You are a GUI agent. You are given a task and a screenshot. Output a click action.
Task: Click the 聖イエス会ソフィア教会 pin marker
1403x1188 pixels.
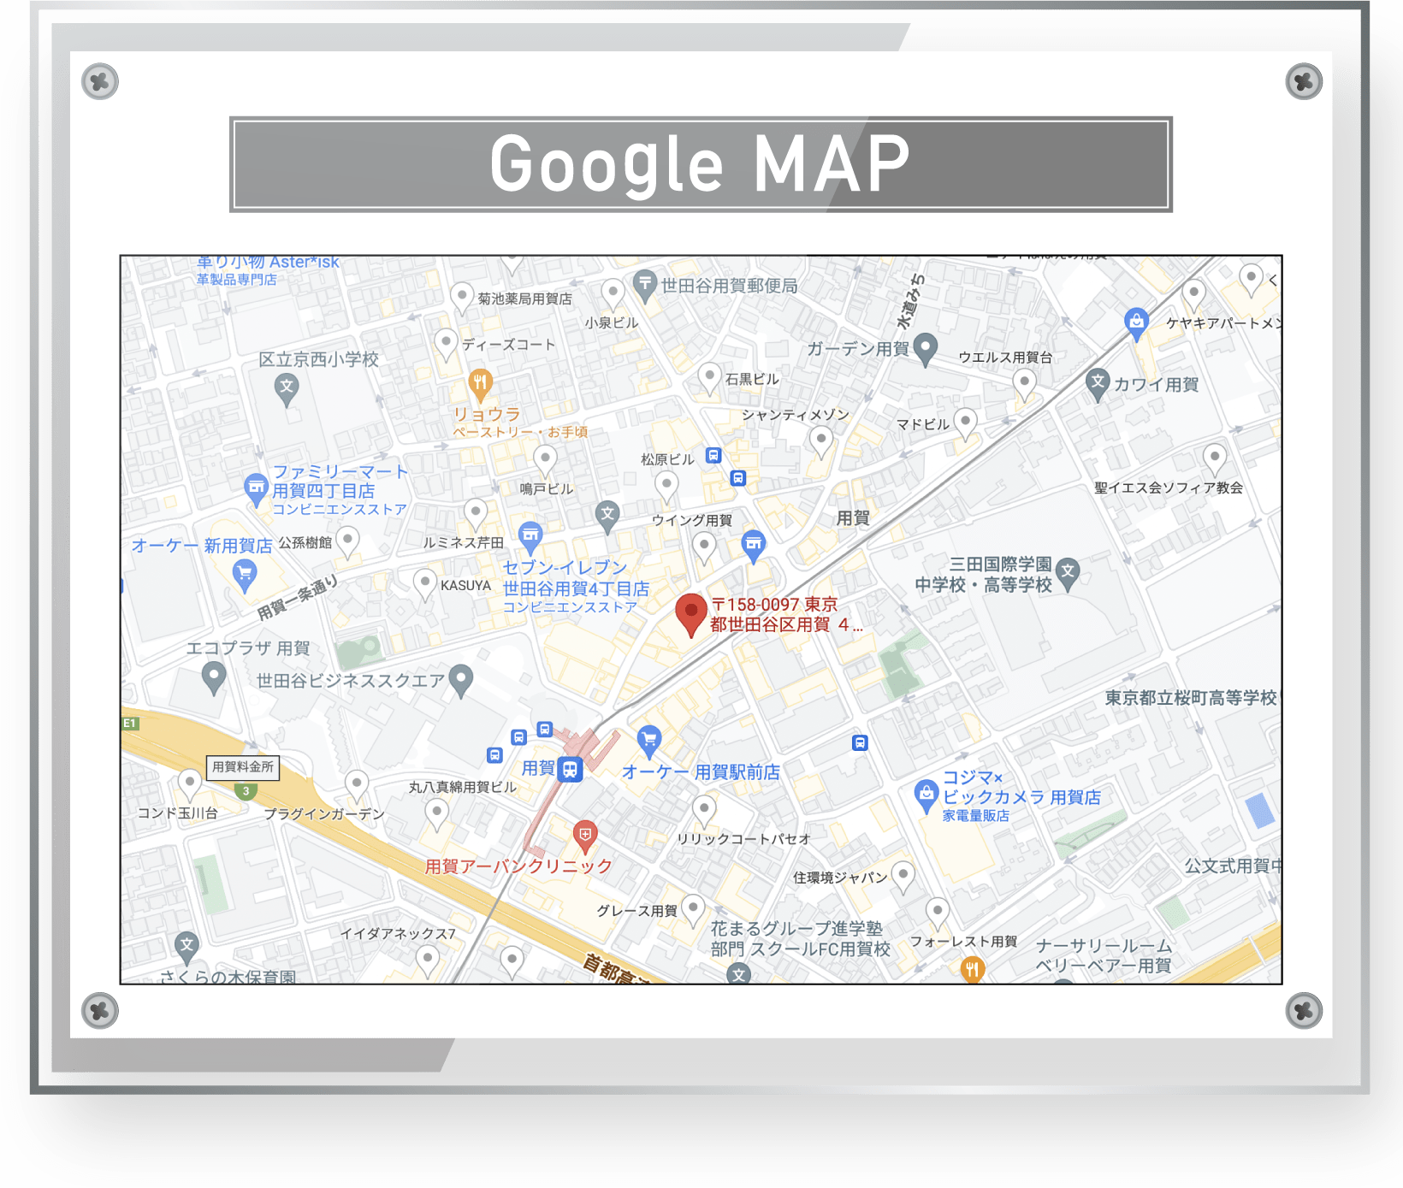[x=1215, y=460]
